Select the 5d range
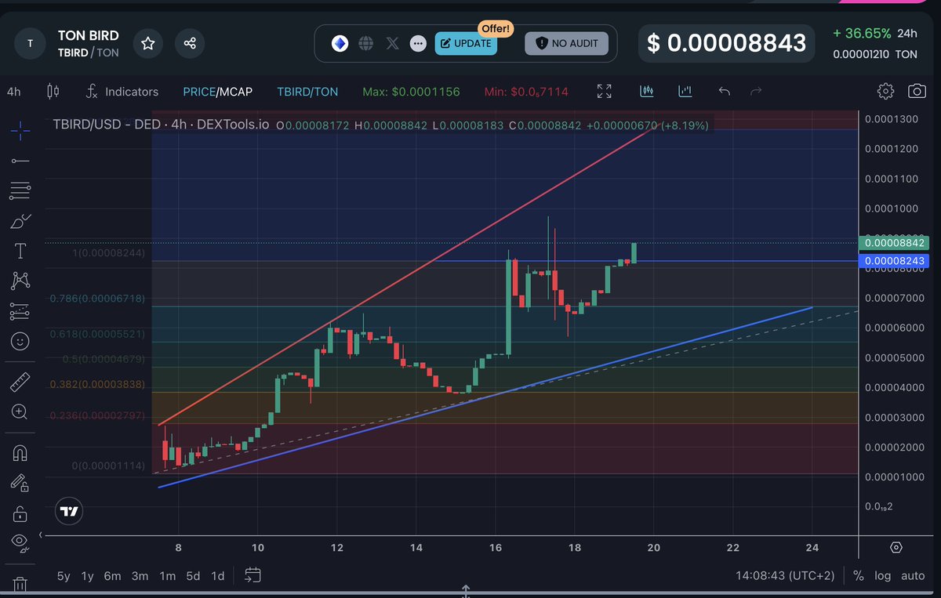Image resolution: width=941 pixels, height=598 pixels. pyautogui.click(x=193, y=576)
